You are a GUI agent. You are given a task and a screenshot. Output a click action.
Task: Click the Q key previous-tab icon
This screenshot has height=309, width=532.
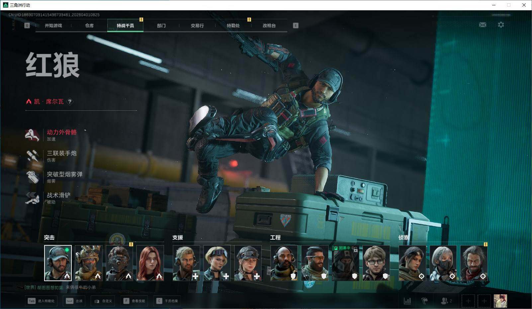coord(27,26)
